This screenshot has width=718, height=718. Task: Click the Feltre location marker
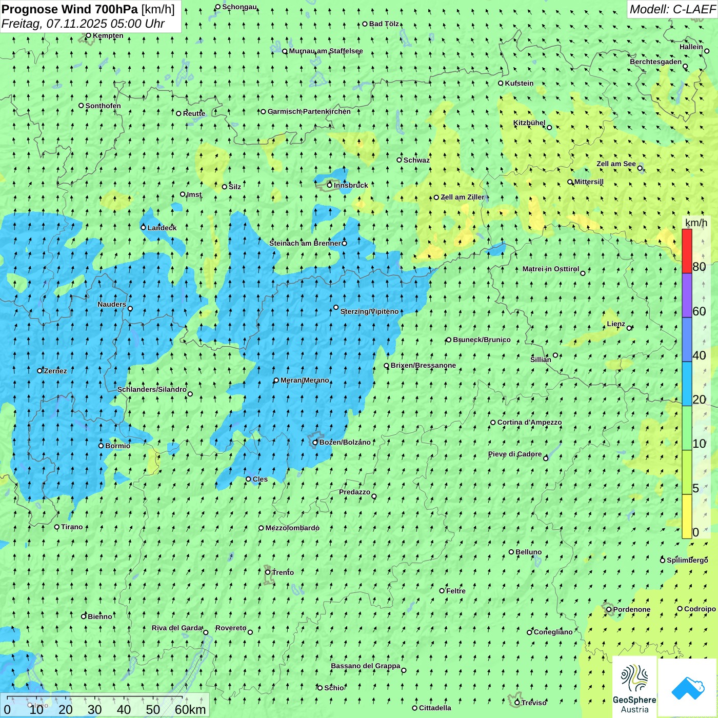click(x=442, y=591)
